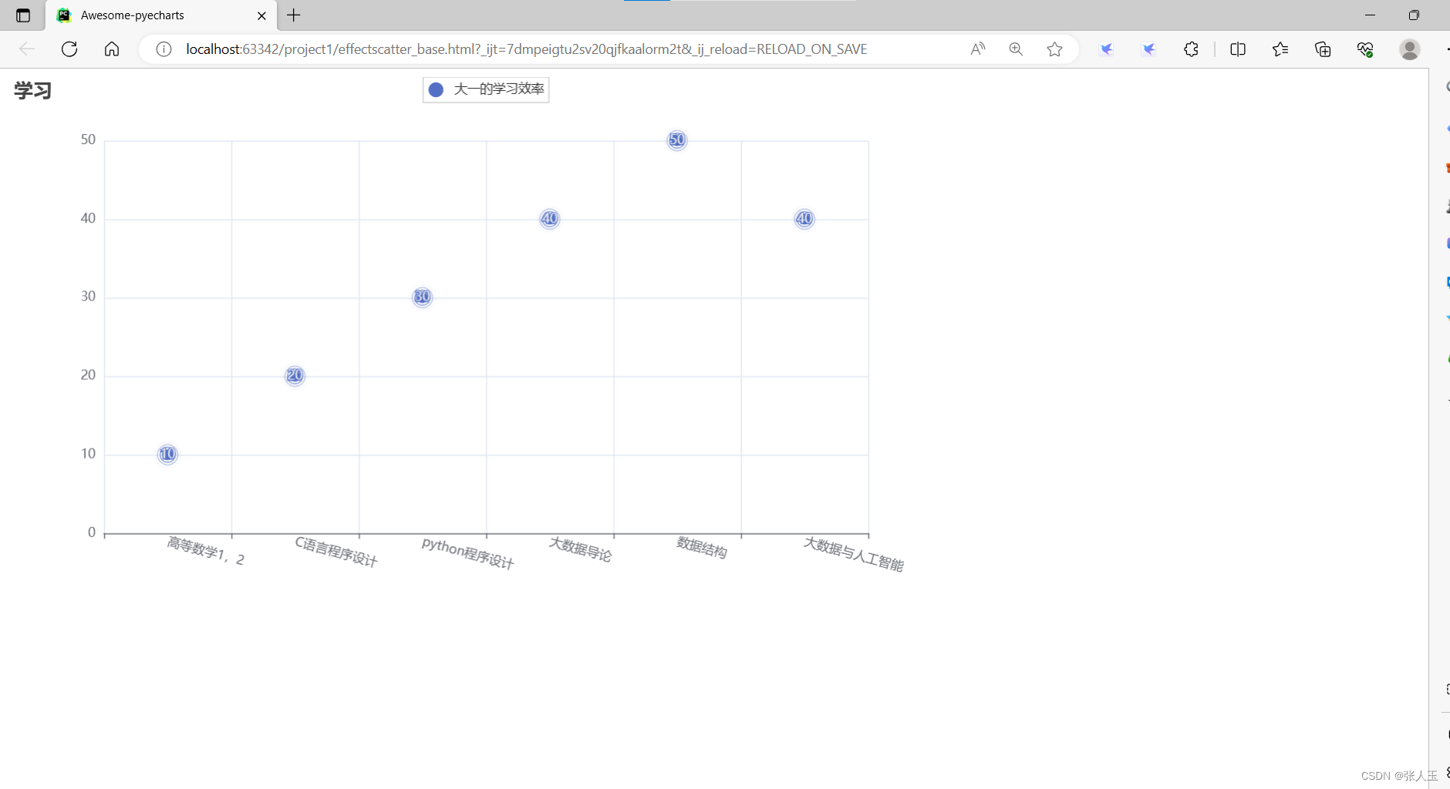Viewport: 1450px width, 789px height.
Task: Open a new tab with plus button
Action: tap(294, 15)
